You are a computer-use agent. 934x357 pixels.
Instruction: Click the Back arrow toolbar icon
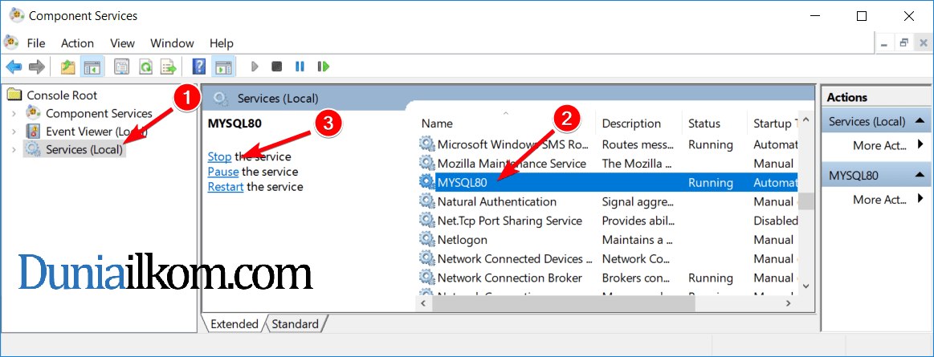pyautogui.click(x=14, y=67)
